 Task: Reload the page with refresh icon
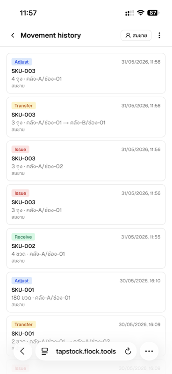click(128, 351)
